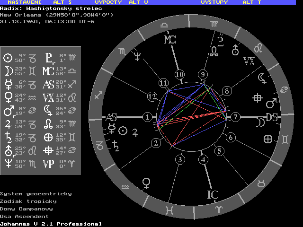Click the Uranus glyph in the chart wheel
Image resolution: width=303 pixels, height=227 pixels.
point(235,48)
